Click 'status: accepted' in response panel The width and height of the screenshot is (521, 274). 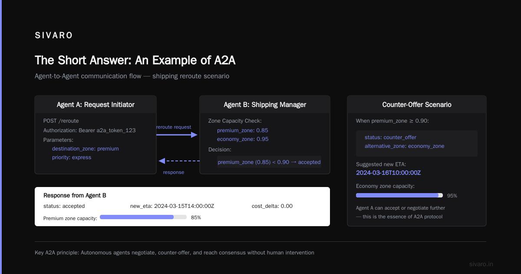coord(64,206)
